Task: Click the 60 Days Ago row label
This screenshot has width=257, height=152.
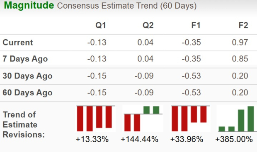Action: coord(27,93)
